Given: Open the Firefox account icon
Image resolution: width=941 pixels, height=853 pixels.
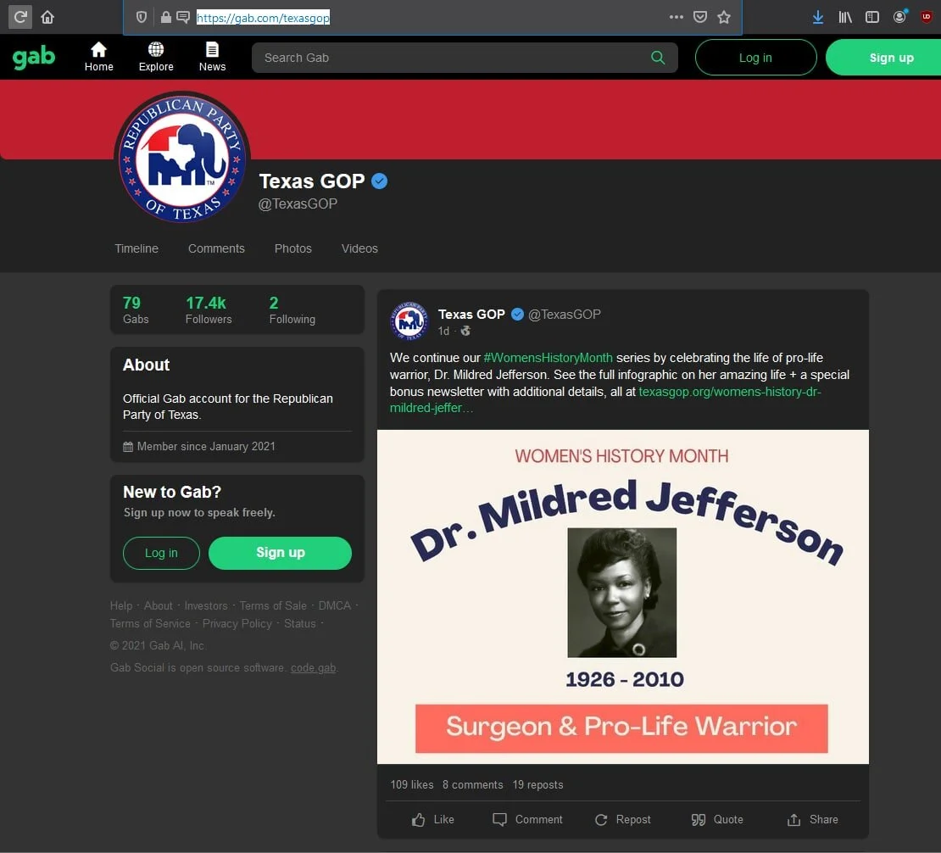Looking at the screenshot, I should [899, 17].
